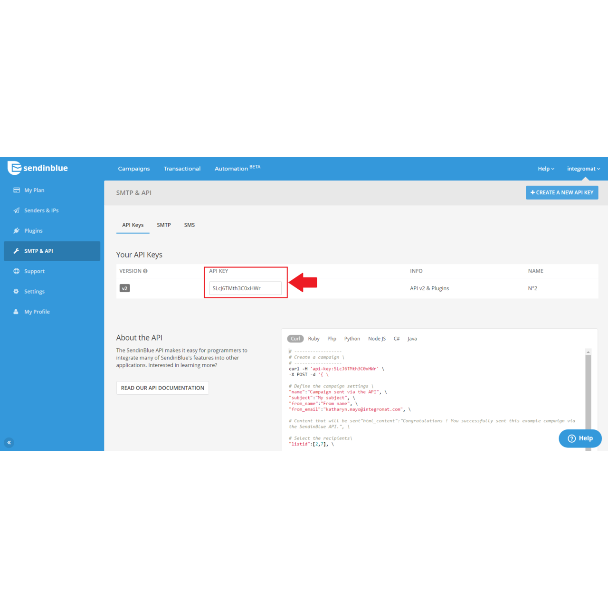Open the Transactional menu item
608x608 pixels.
point(182,169)
